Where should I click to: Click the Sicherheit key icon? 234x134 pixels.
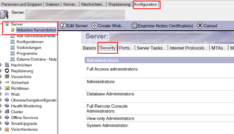pos(7,82)
